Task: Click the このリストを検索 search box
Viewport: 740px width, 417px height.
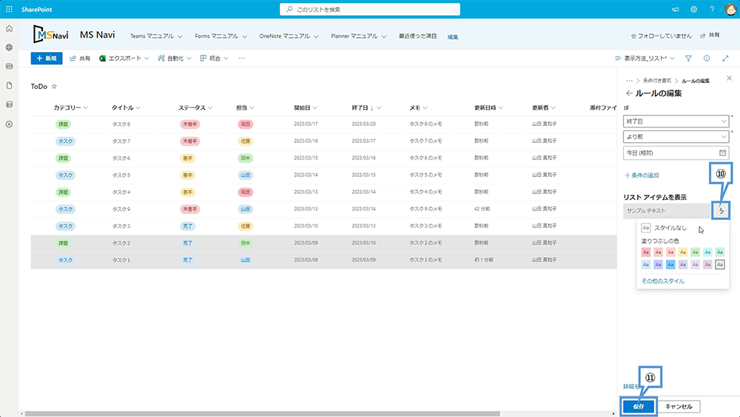Action: (x=370, y=9)
